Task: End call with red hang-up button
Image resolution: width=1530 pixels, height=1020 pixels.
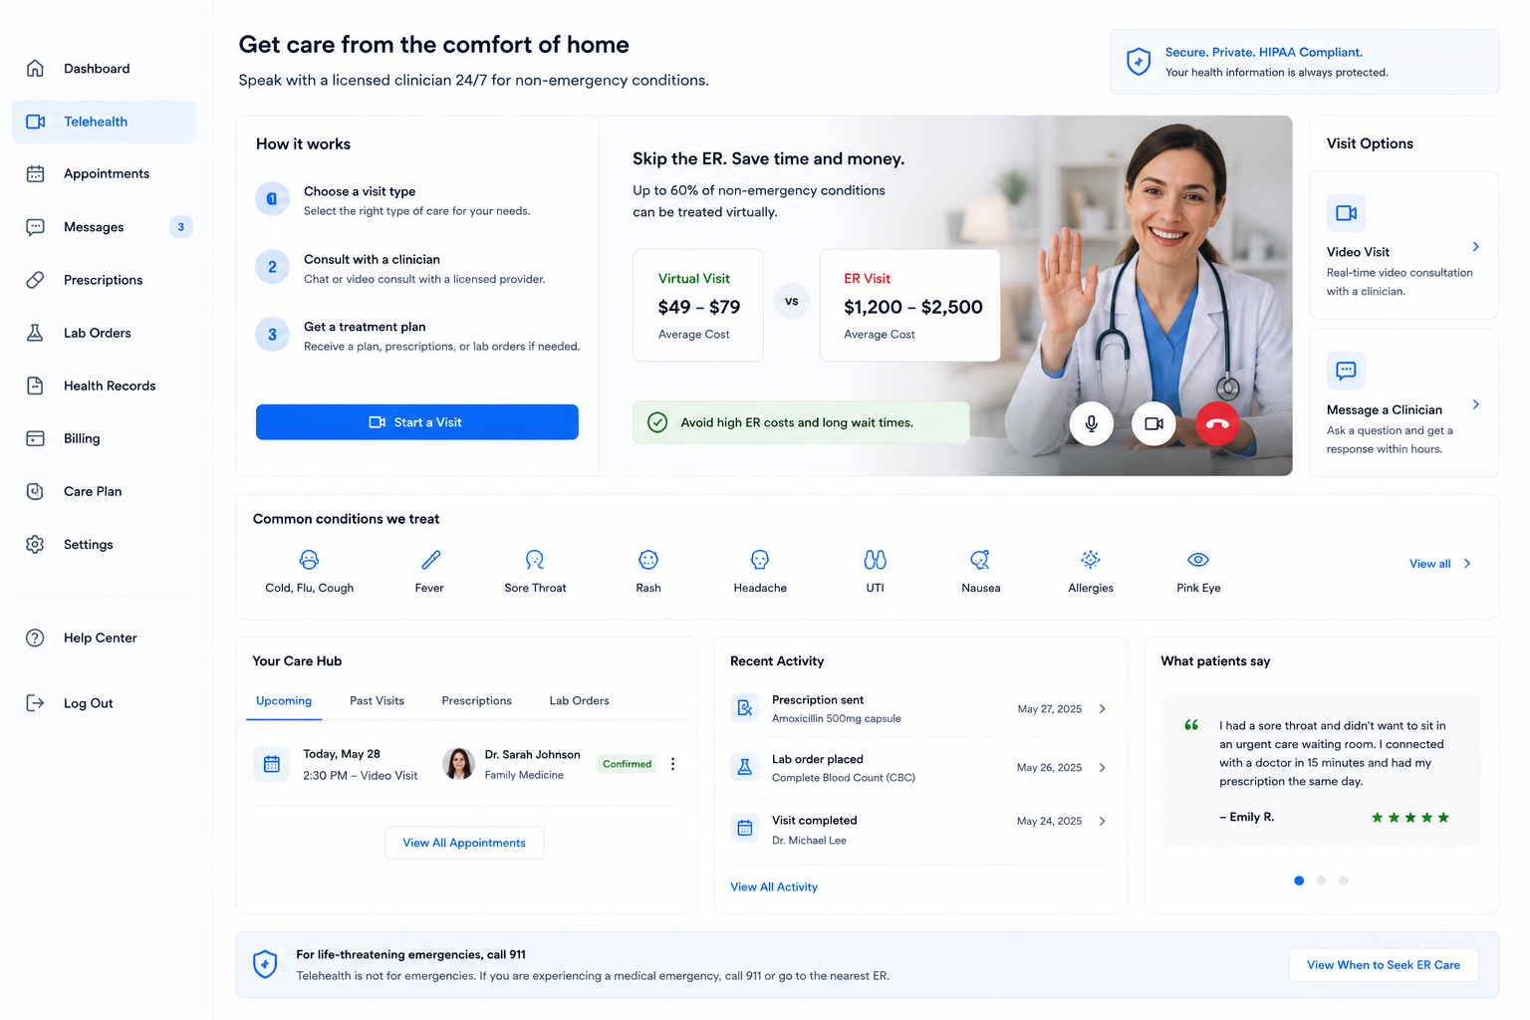Action: coord(1217,423)
